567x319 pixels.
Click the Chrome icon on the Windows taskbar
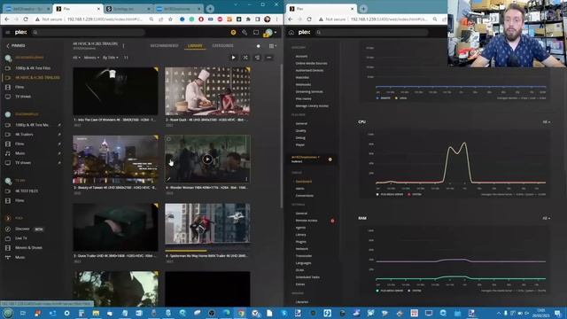241,313
